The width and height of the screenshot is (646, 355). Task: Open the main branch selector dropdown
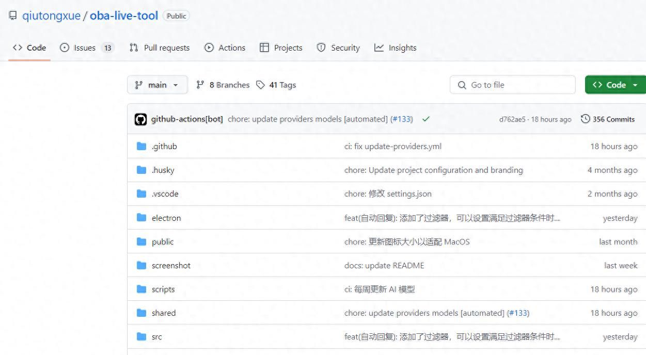(157, 85)
